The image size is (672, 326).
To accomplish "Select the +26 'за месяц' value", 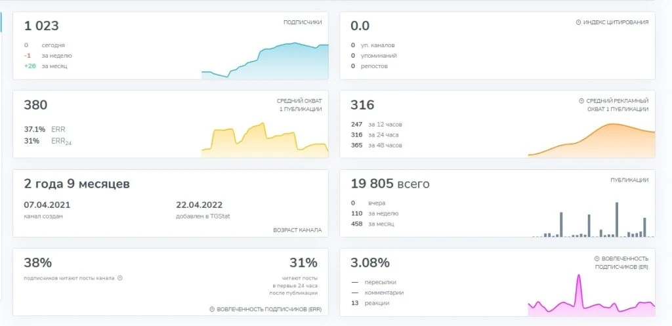I will pos(30,66).
